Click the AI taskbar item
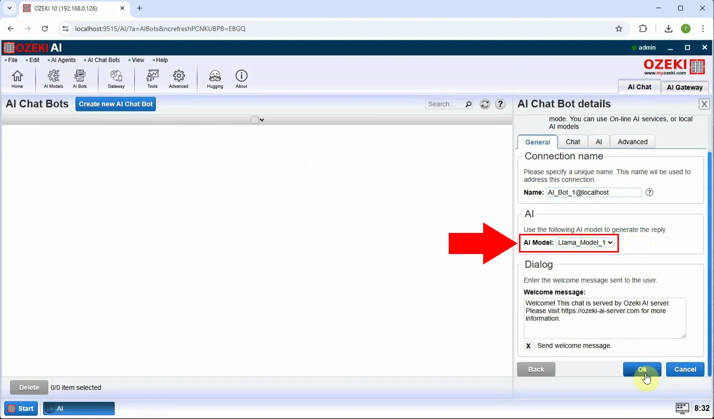This screenshot has width=714, height=419. 79,408
